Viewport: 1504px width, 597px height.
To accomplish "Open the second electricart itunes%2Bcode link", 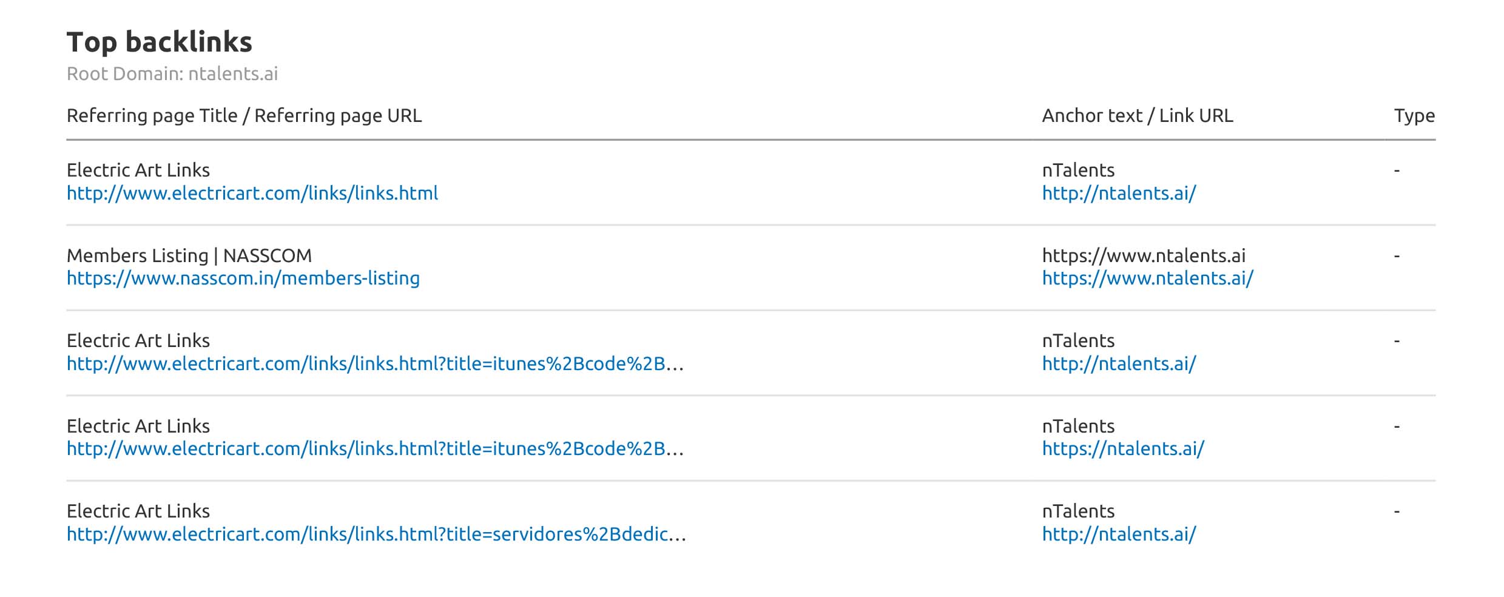I will click(x=375, y=449).
